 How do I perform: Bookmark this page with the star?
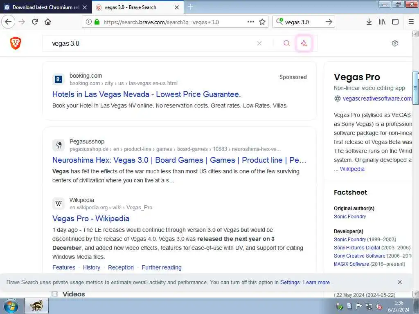click(262, 22)
